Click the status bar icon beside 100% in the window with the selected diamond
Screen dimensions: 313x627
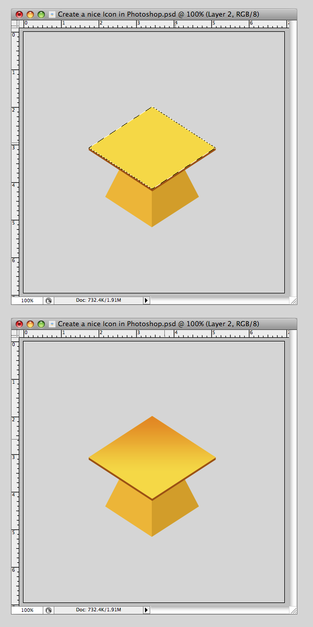(x=49, y=301)
